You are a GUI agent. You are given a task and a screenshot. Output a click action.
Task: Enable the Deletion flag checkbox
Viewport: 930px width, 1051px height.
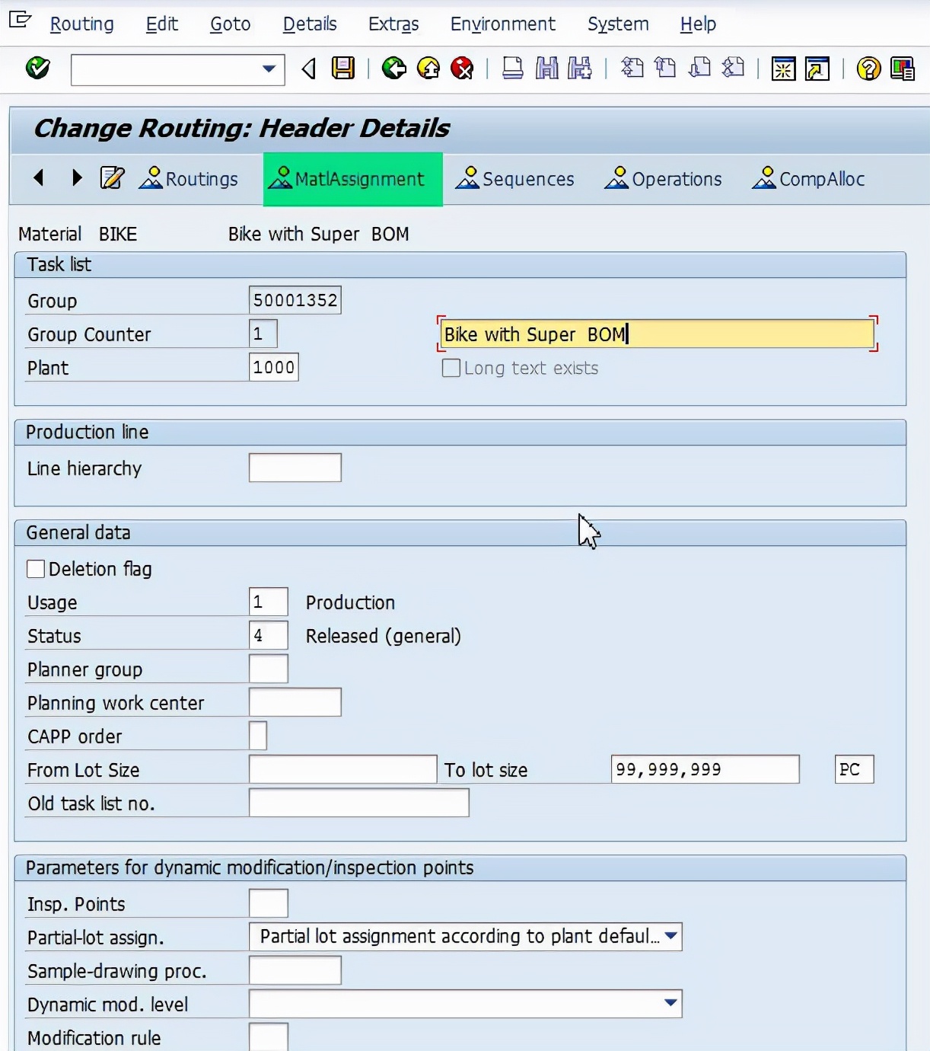coord(36,569)
